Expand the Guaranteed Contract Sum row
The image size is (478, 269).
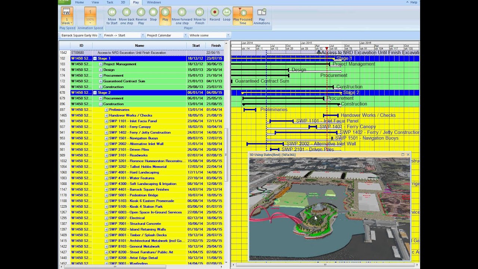(x=101, y=81)
